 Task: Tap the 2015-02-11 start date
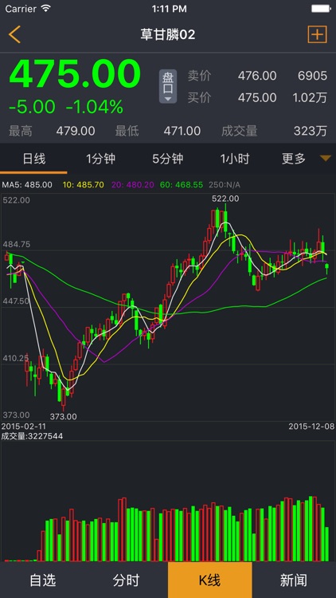(x=24, y=427)
